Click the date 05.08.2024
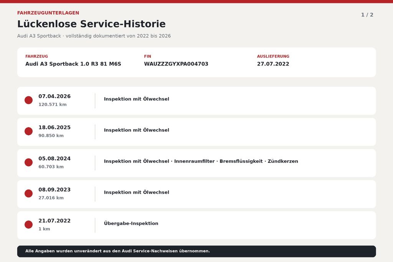 point(54,158)
